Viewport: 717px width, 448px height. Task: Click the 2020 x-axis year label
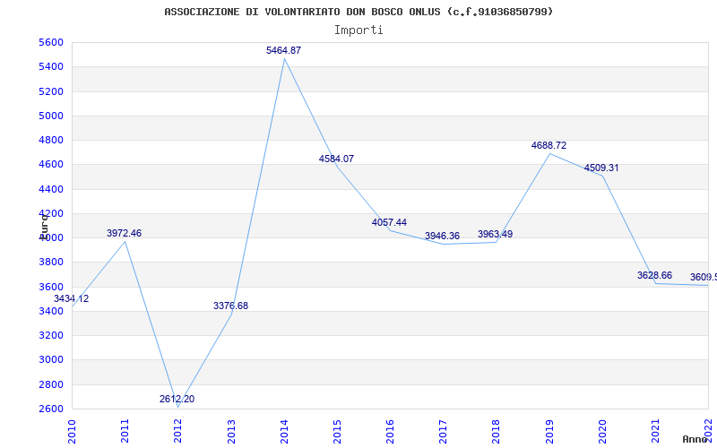click(602, 432)
